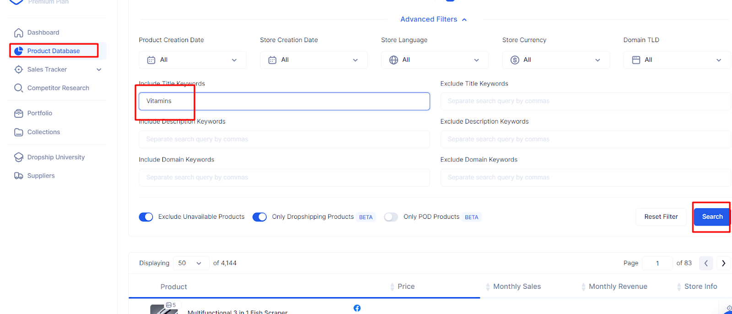Open Product Database in sidebar
Viewport: 732px width, 314px height.
[54, 51]
